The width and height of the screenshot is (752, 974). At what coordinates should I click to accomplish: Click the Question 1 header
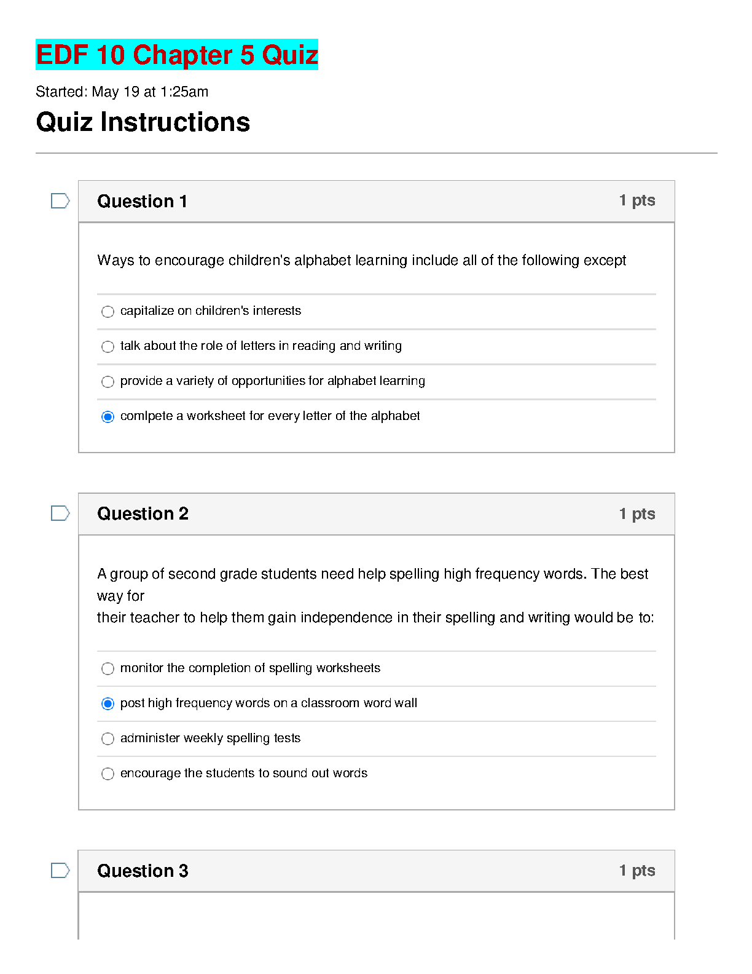(x=143, y=202)
